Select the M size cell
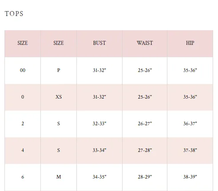 click(59, 177)
